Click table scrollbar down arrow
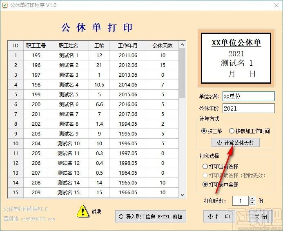The image size is (283, 231). [x=182, y=195]
